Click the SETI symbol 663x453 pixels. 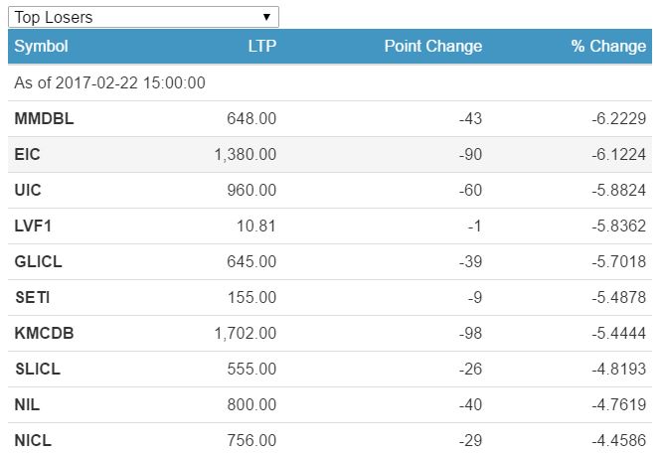pyautogui.click(x=31, y=298)
